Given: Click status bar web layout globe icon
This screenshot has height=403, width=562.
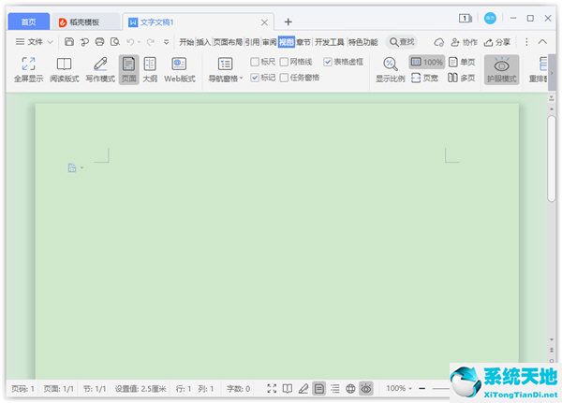Looking at the screenshot, I should (350, 388).
